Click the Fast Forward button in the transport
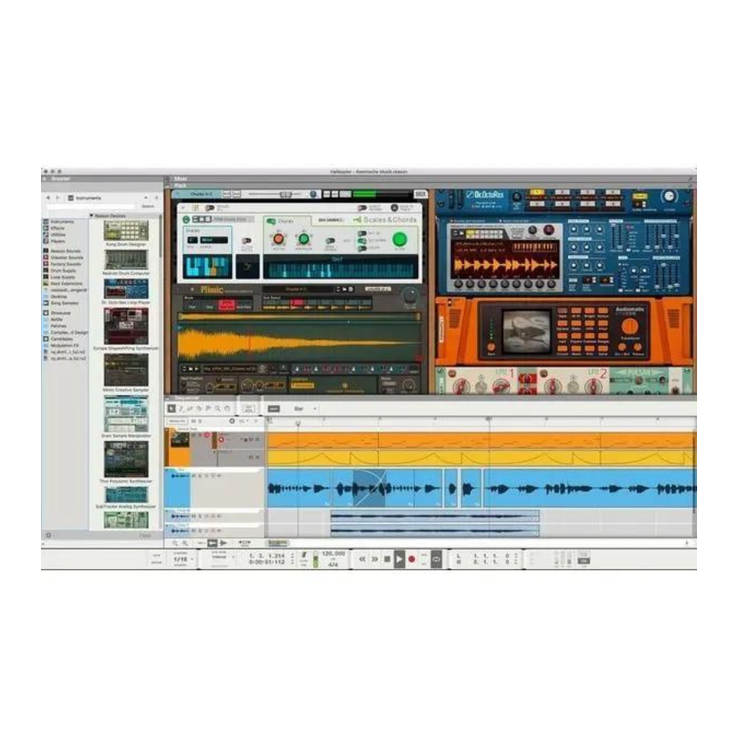Viewport: 738px width, 738px height. [x=375, y=559]
